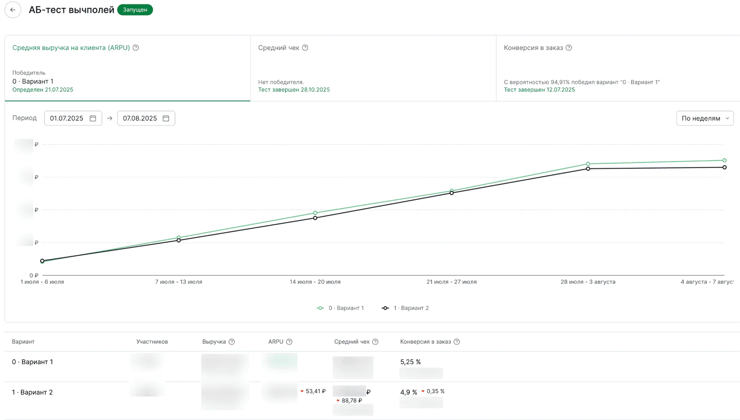Click help icon by Средний чек column header
740x420 pixels.
coord(375,342)
